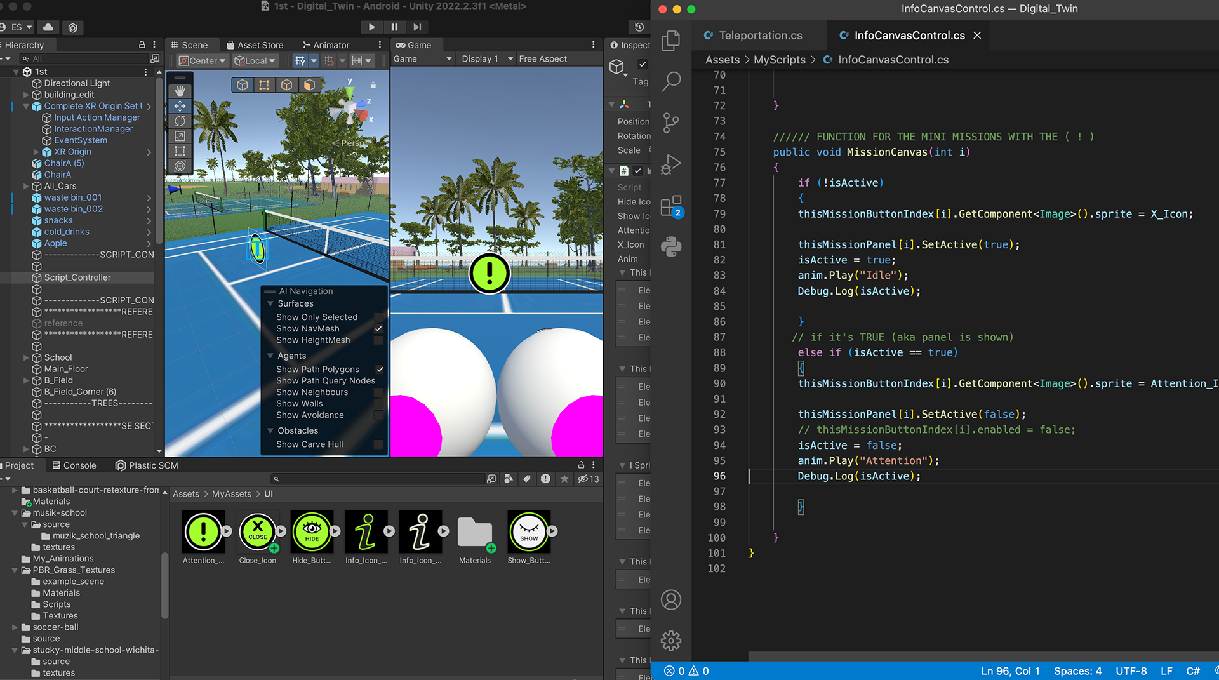Click the C# language mode in status bar
Image resolution: width=1219 pixels, height=680 pixels.
(1193, 671)
